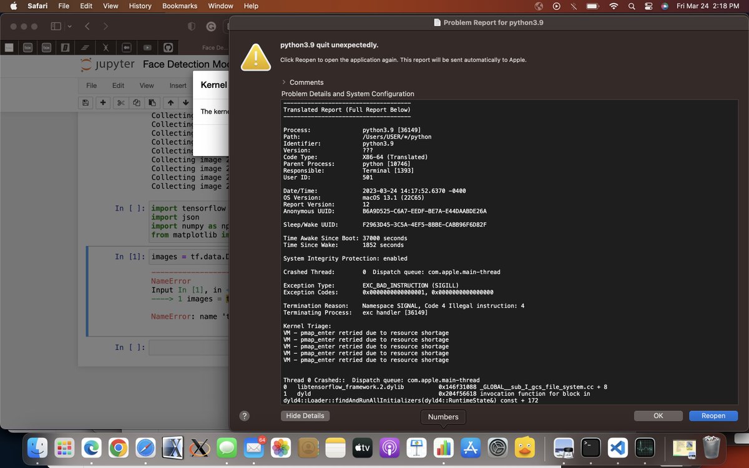Open Visual Studio Code from the Dock
Image resolution: width=749 pixels, height=468 pixels.
click(x=617, y=447)
